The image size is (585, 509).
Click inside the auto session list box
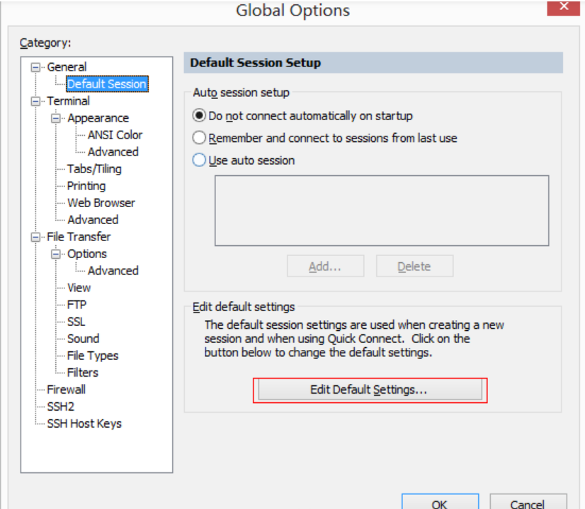coord(381,210)
